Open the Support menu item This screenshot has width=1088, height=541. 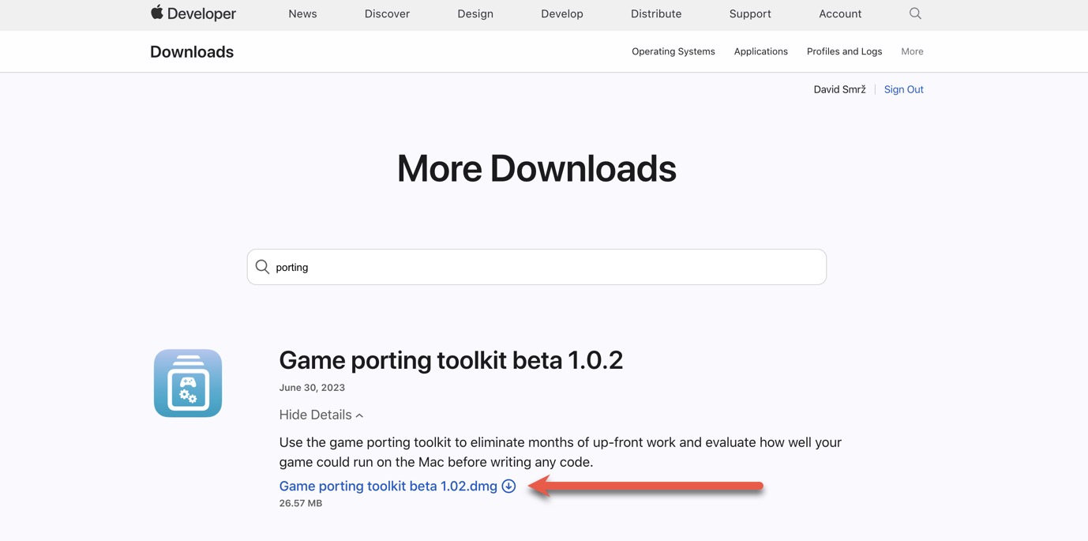pyautogui.click(x=750, y=13)
